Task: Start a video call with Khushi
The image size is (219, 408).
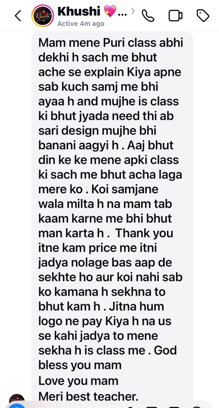Action: click(176, 16)
